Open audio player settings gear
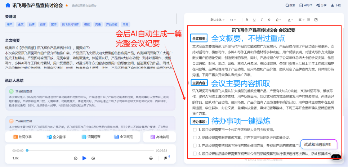The image size is (348, 167). coord(151,158)
